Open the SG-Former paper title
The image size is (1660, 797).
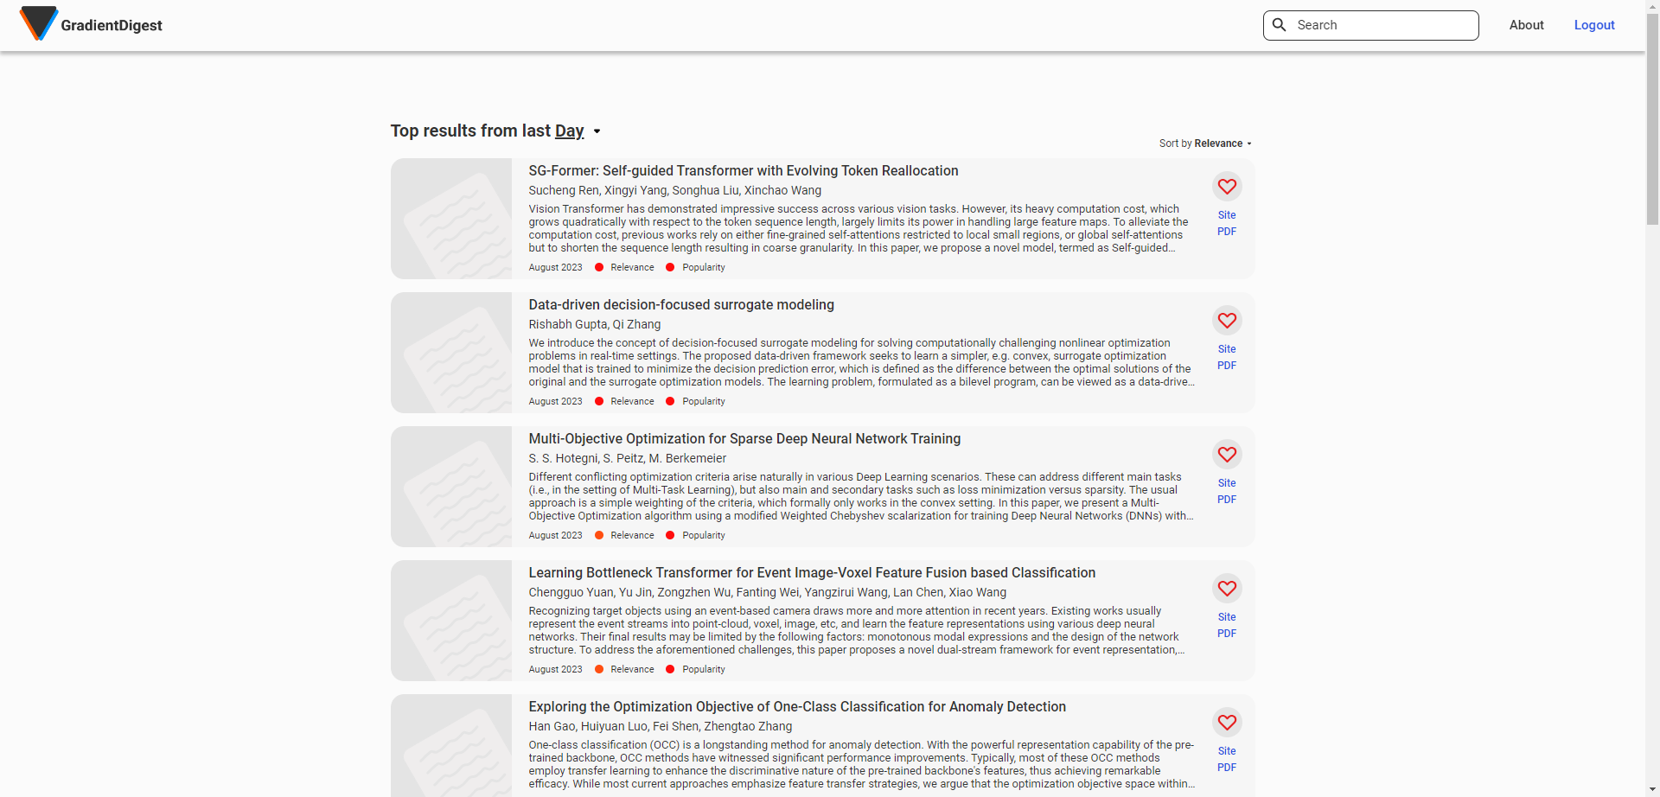[744, 171]
